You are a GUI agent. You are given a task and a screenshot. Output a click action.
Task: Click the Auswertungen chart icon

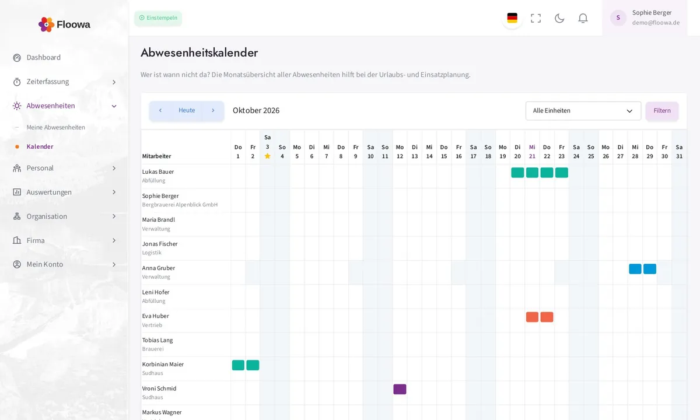click(17, 192)
